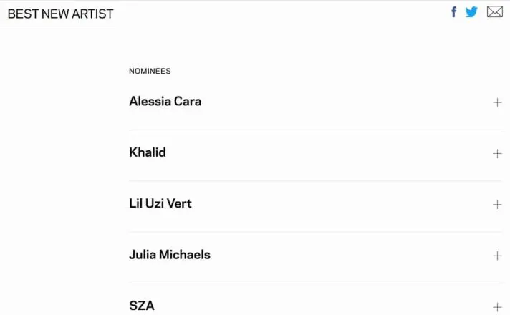
Task: Click the divider line below Julia Michaels
Action: (316, 283)
